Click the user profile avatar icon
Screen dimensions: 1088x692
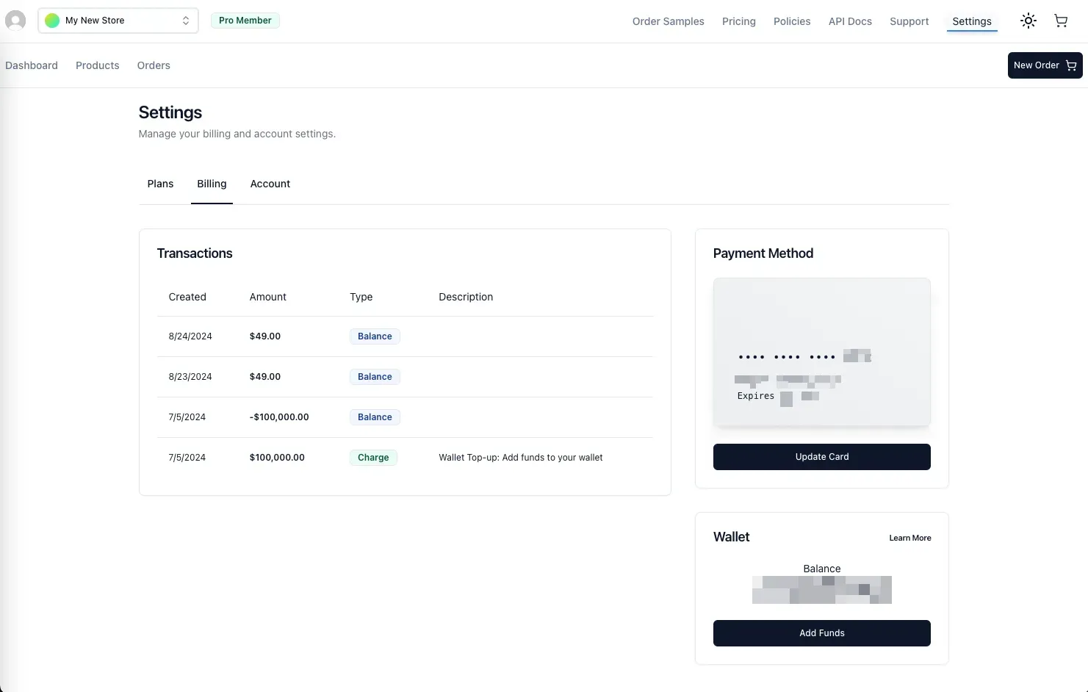click(x=15, y=21)
